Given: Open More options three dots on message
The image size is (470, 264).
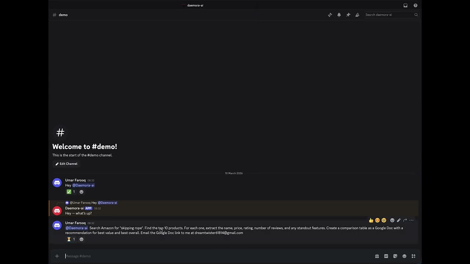Looking at the screenshot, I should [x=411, y=220].
